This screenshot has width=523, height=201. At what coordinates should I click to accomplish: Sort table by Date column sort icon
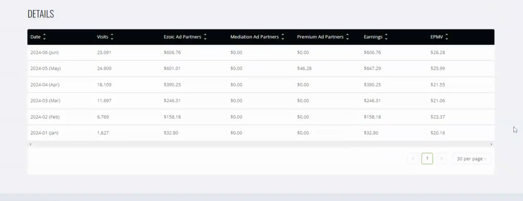click(45, 37)
